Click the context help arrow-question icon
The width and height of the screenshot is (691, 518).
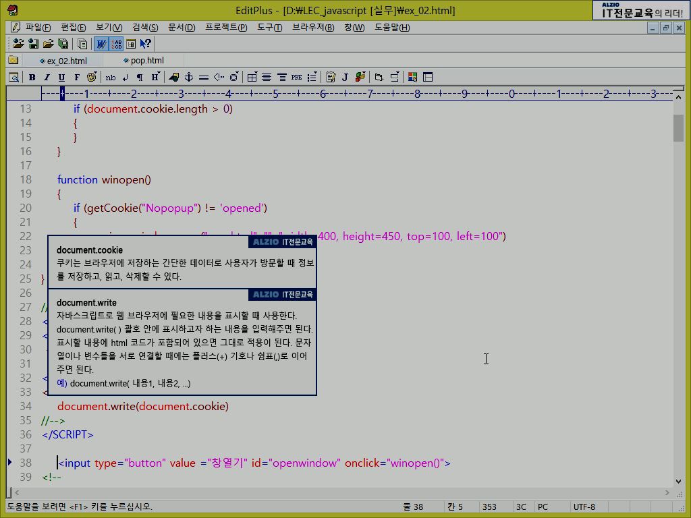tap(146, 44)
